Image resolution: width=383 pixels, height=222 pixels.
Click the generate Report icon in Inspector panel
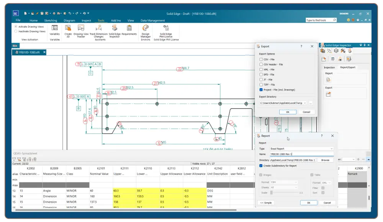pos(329,80)
